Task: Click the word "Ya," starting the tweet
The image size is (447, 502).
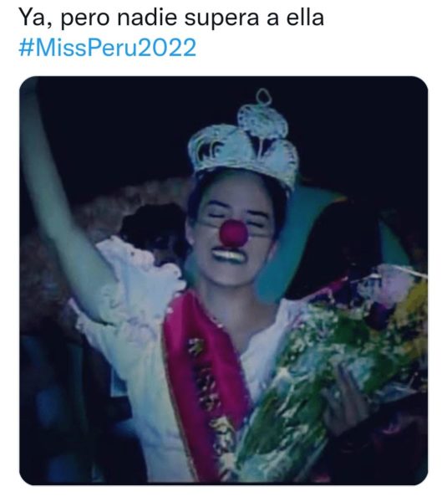Action: pyautogui.click(x=35, y=18)
